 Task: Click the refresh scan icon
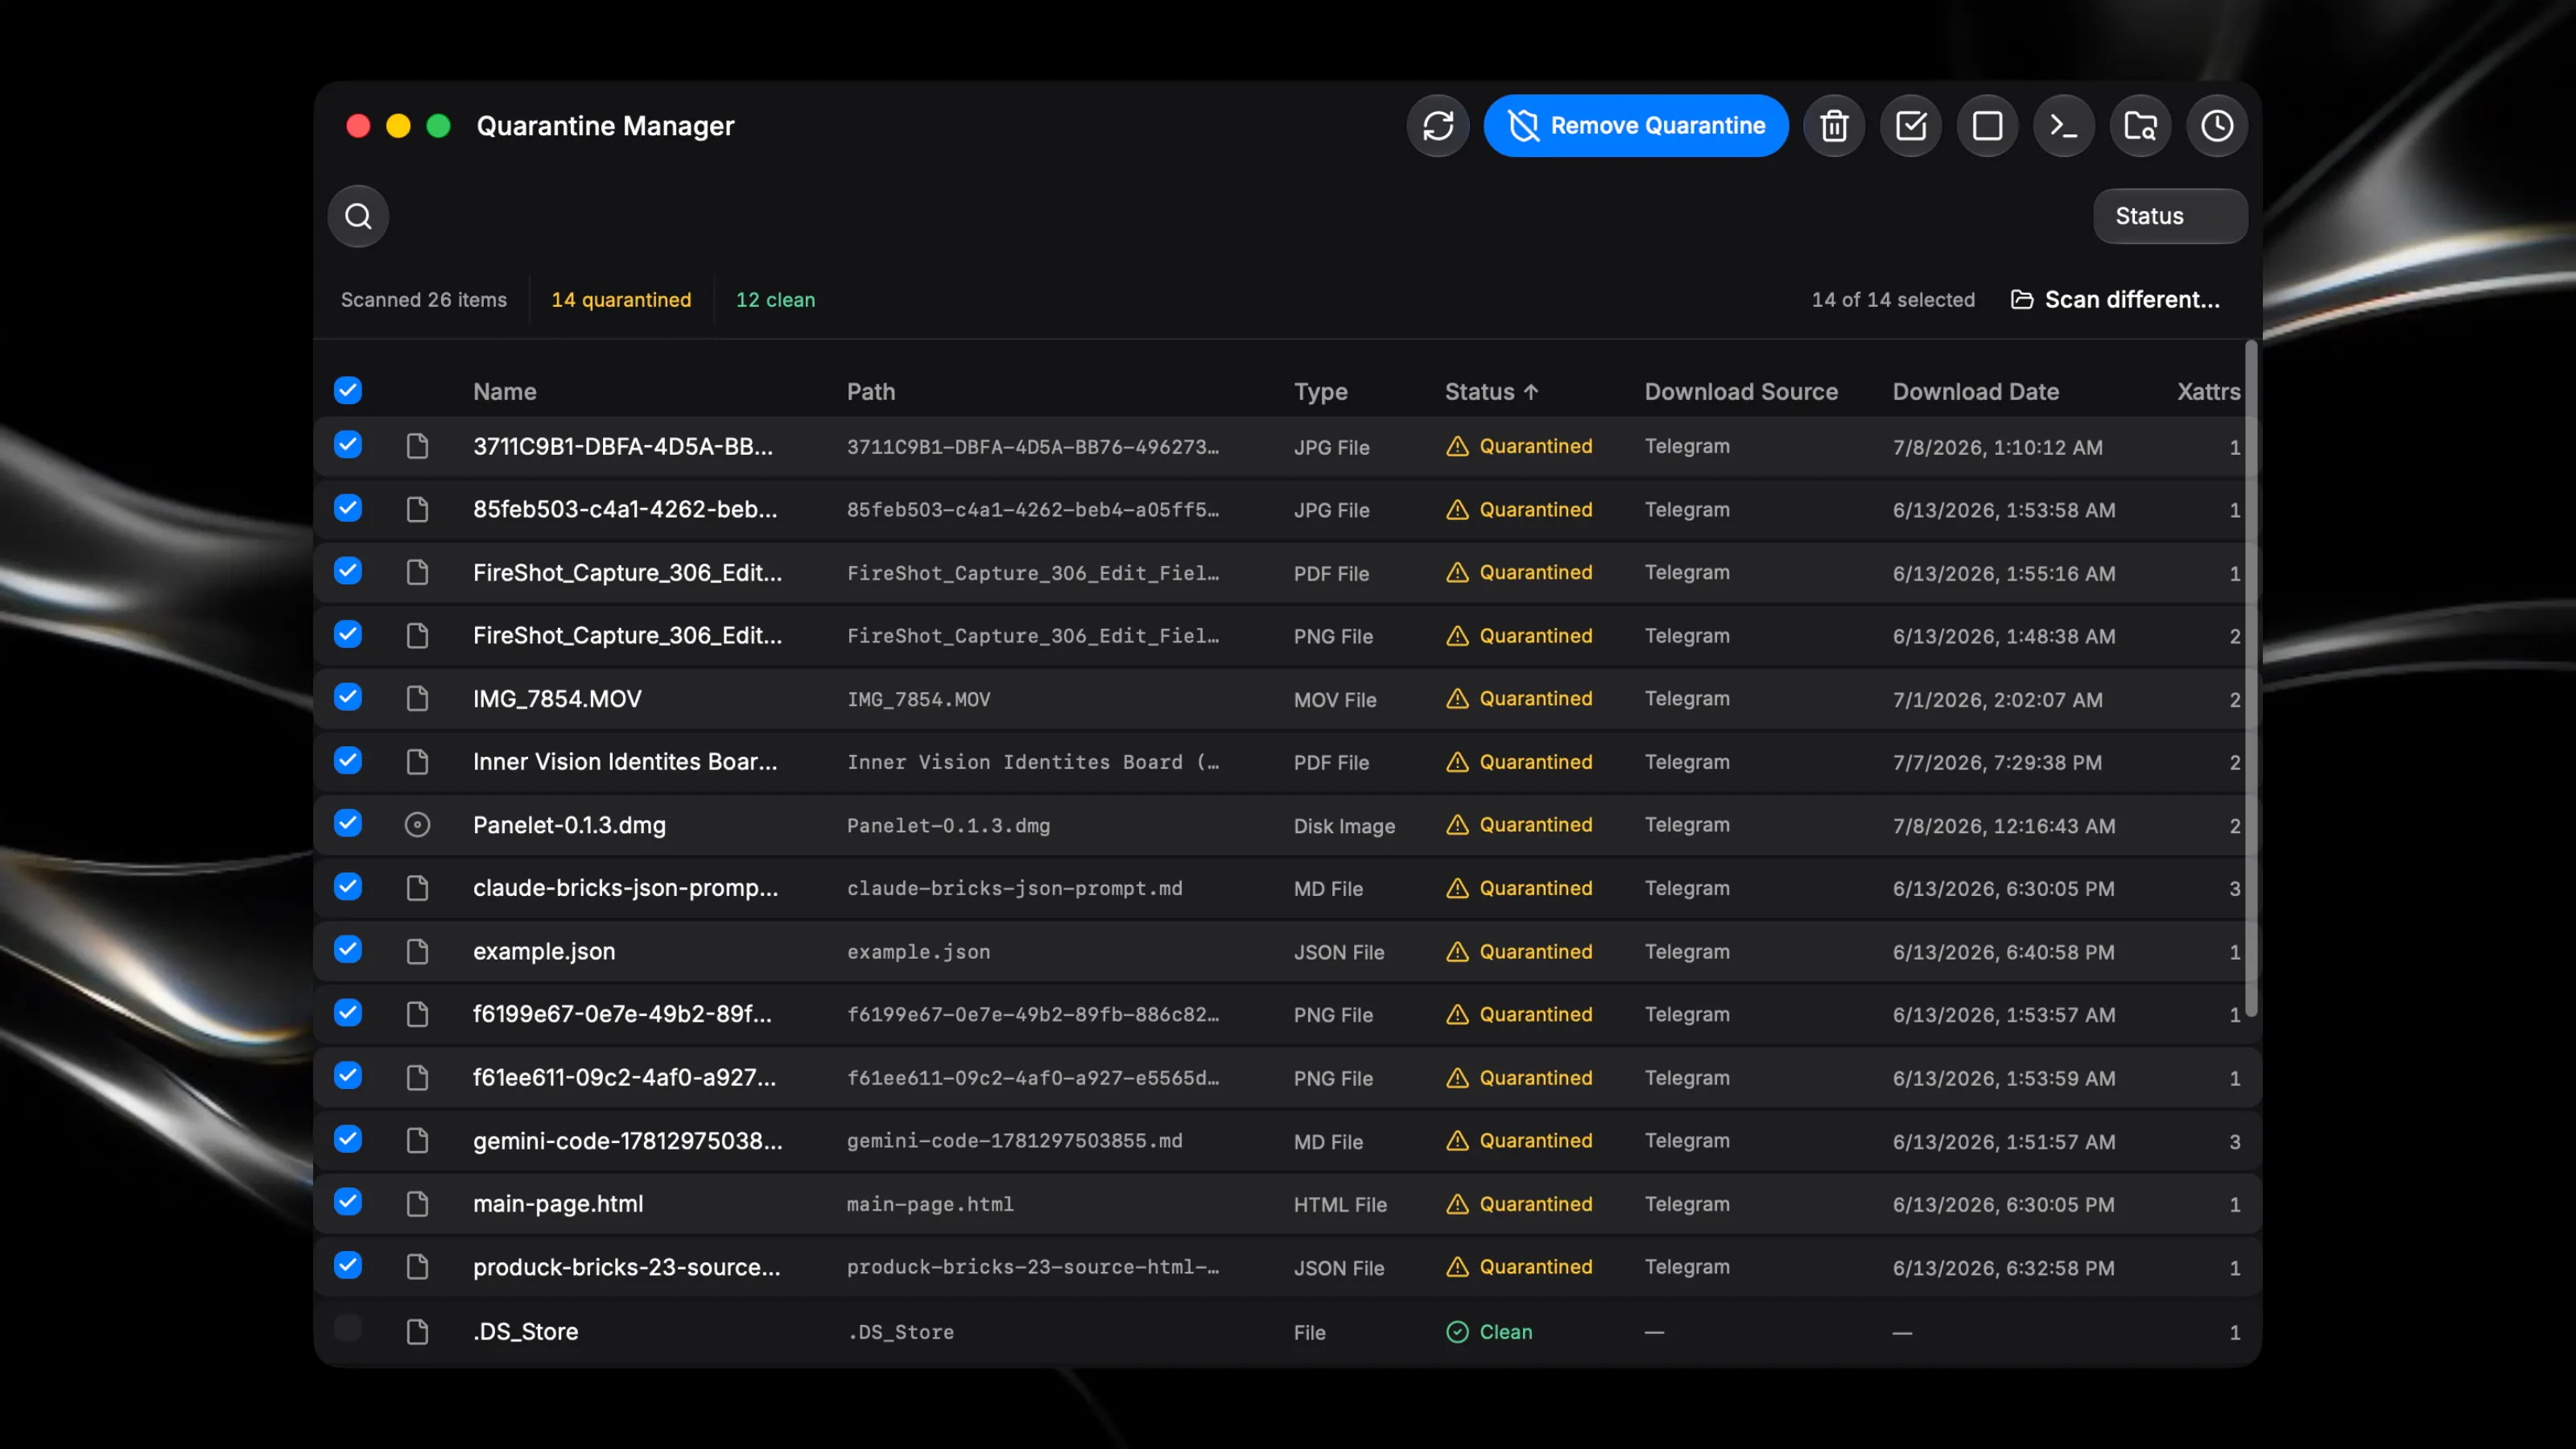(1438, 126)
